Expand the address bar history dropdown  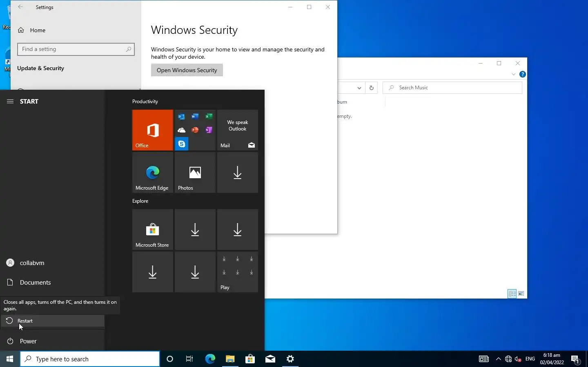coord(359,88)
